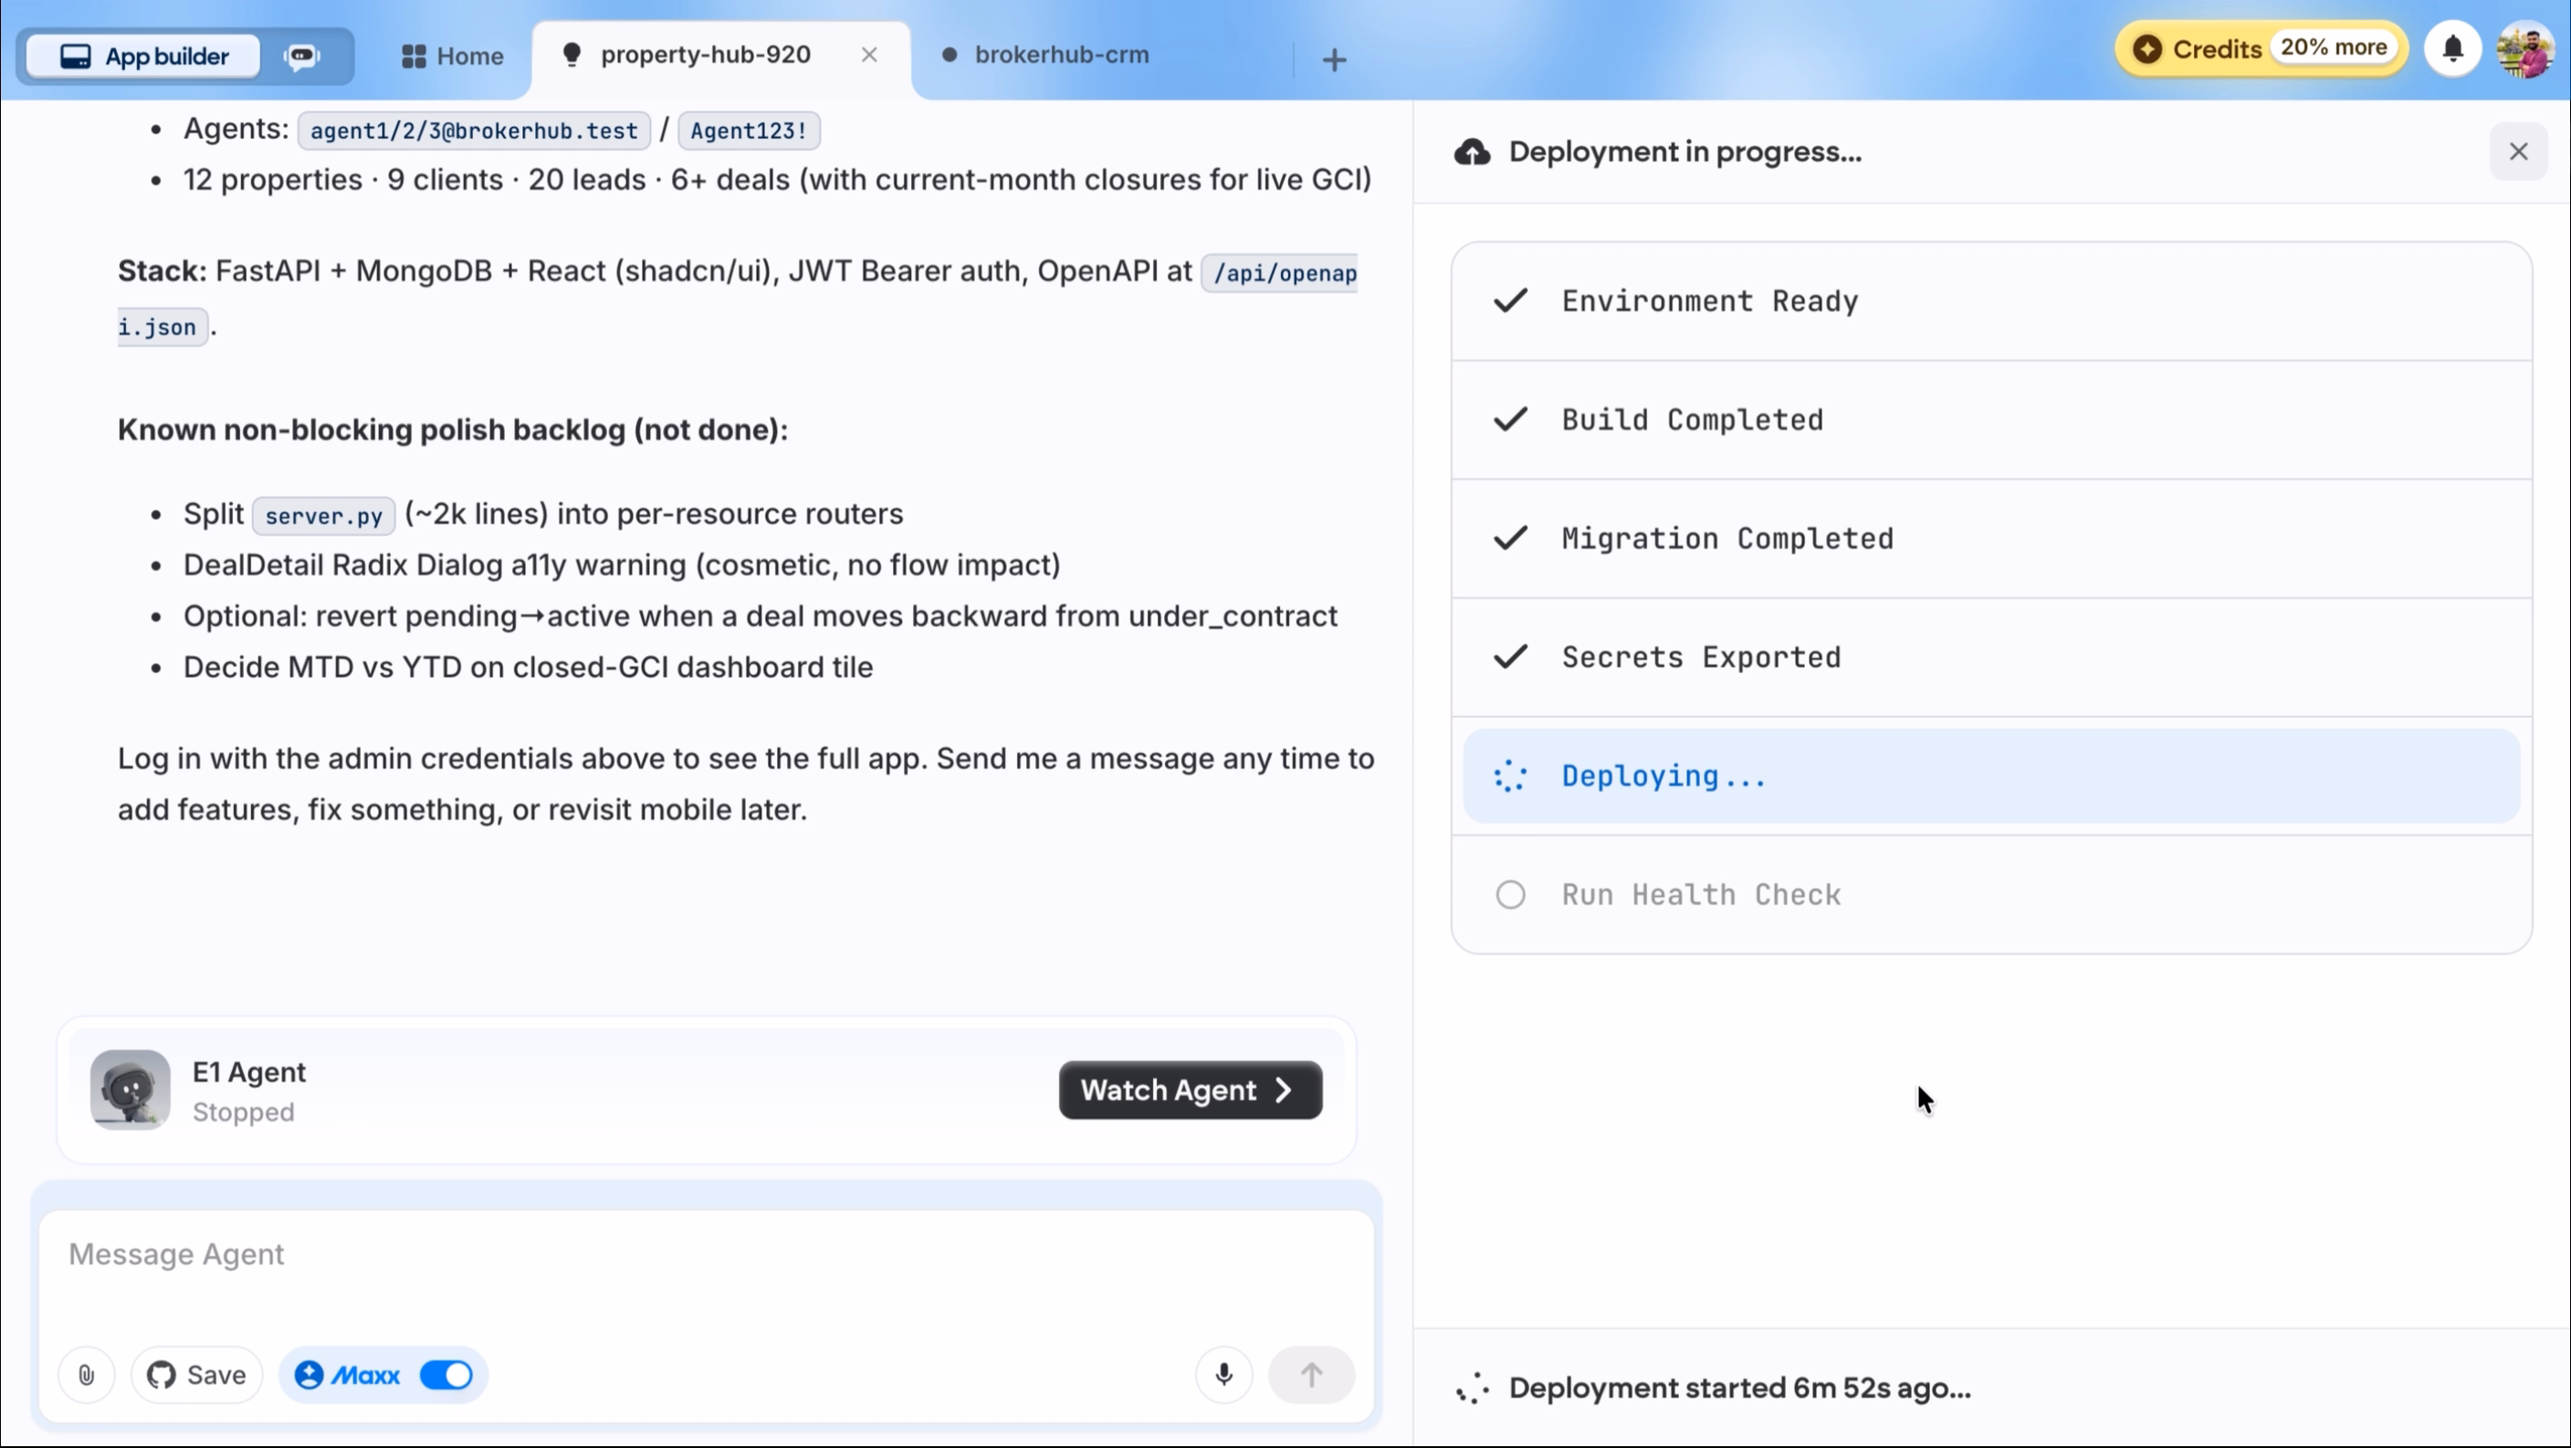
Task: Click the Deployment in progress... title
Action: (1684, 152)
